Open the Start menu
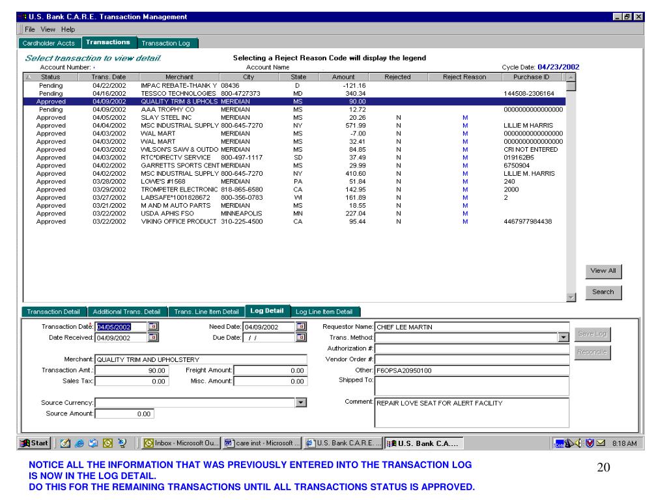This screenshot has height=500, width=667. tap(35, 443)
